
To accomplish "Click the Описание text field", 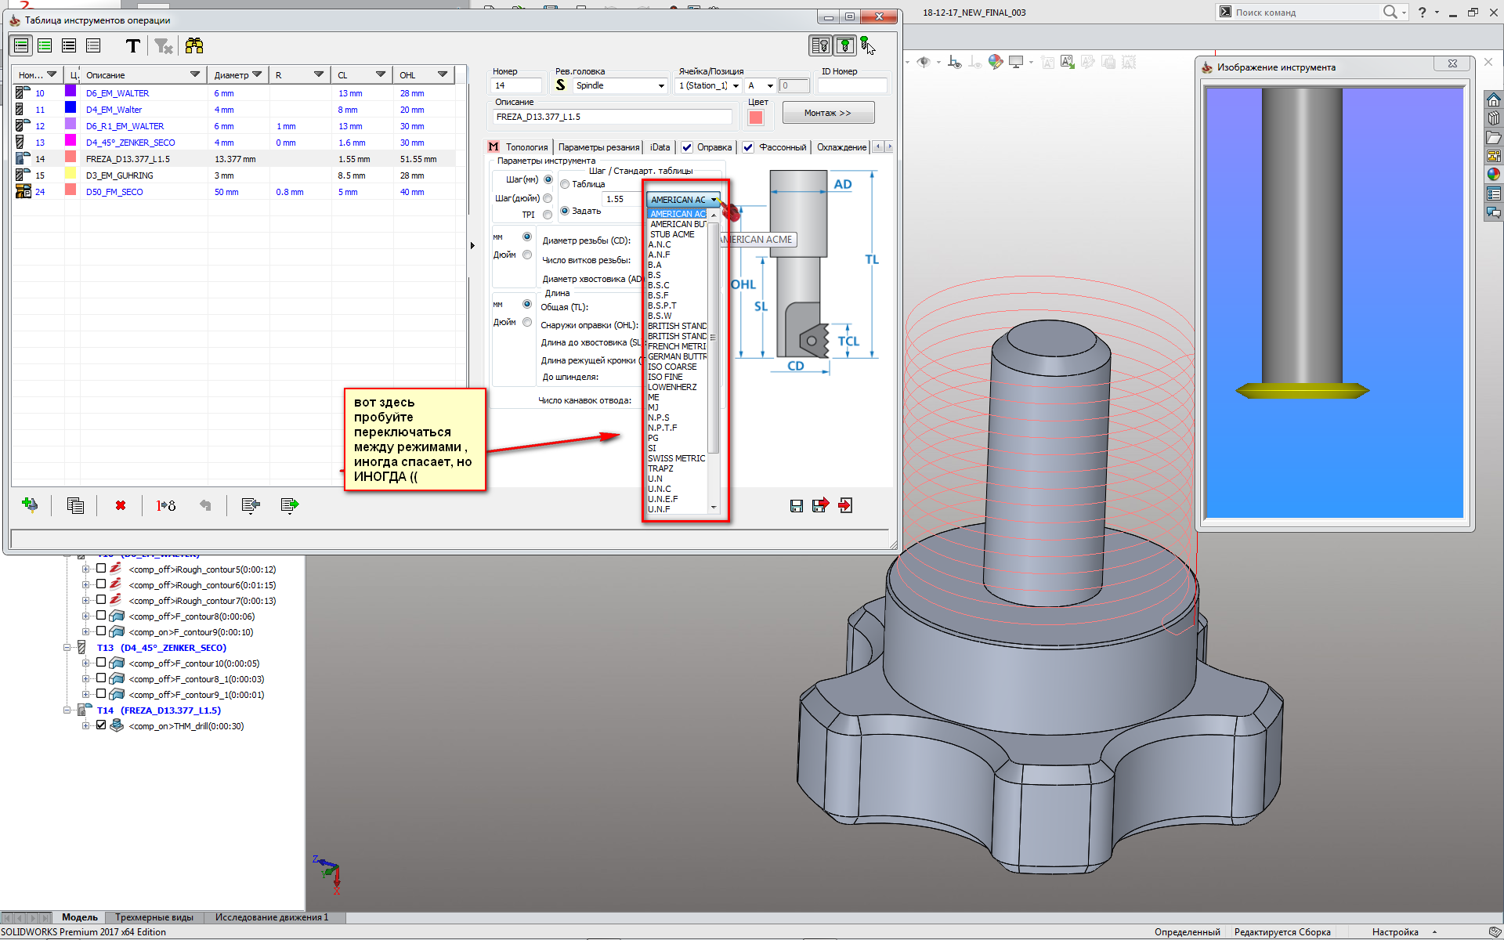I will (611, 117).
